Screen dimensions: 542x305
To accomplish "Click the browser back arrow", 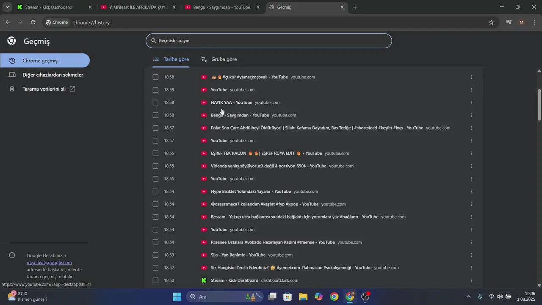I will coord(8,22).
